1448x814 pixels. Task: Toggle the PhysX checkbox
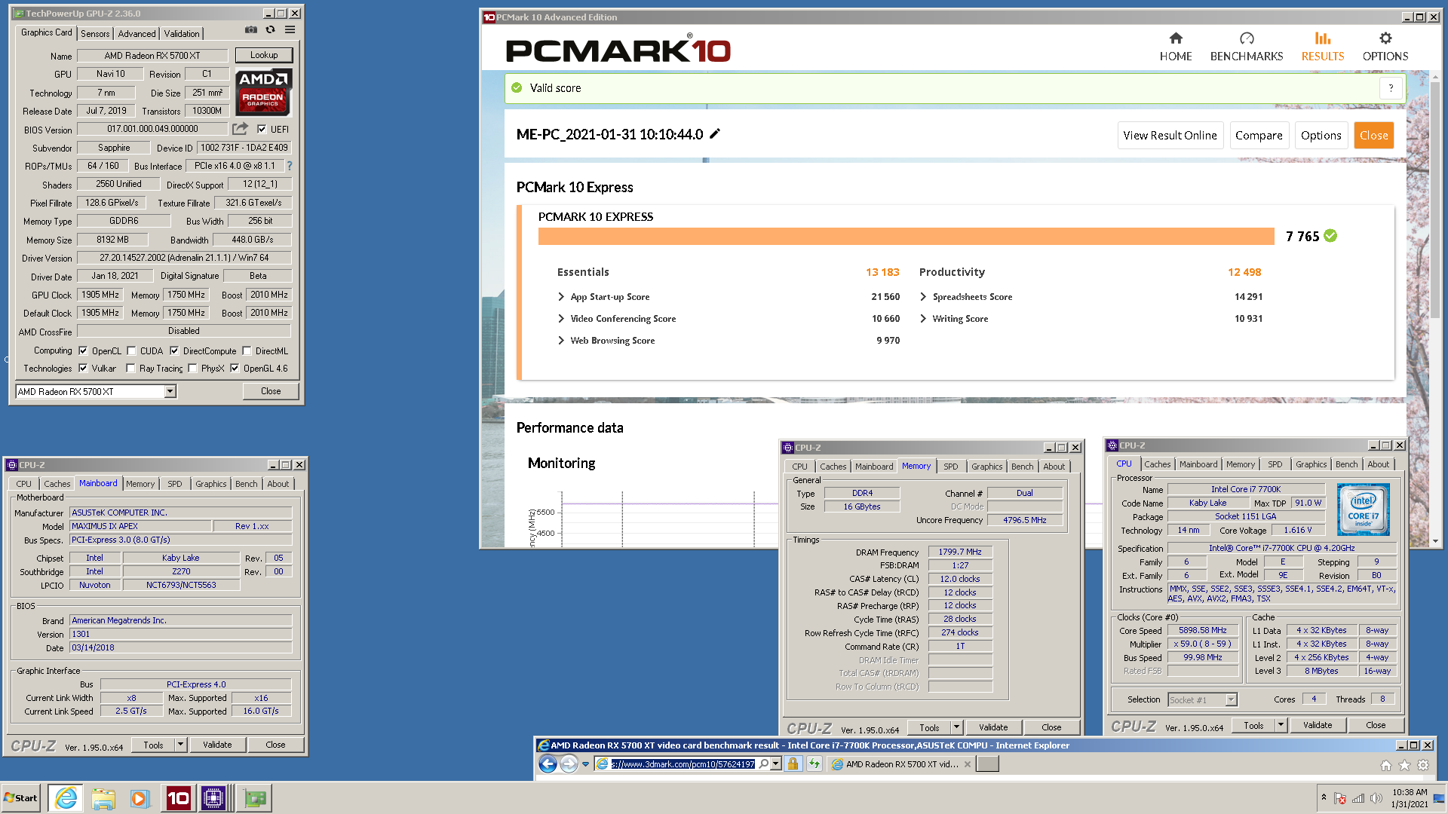point(192,369)
